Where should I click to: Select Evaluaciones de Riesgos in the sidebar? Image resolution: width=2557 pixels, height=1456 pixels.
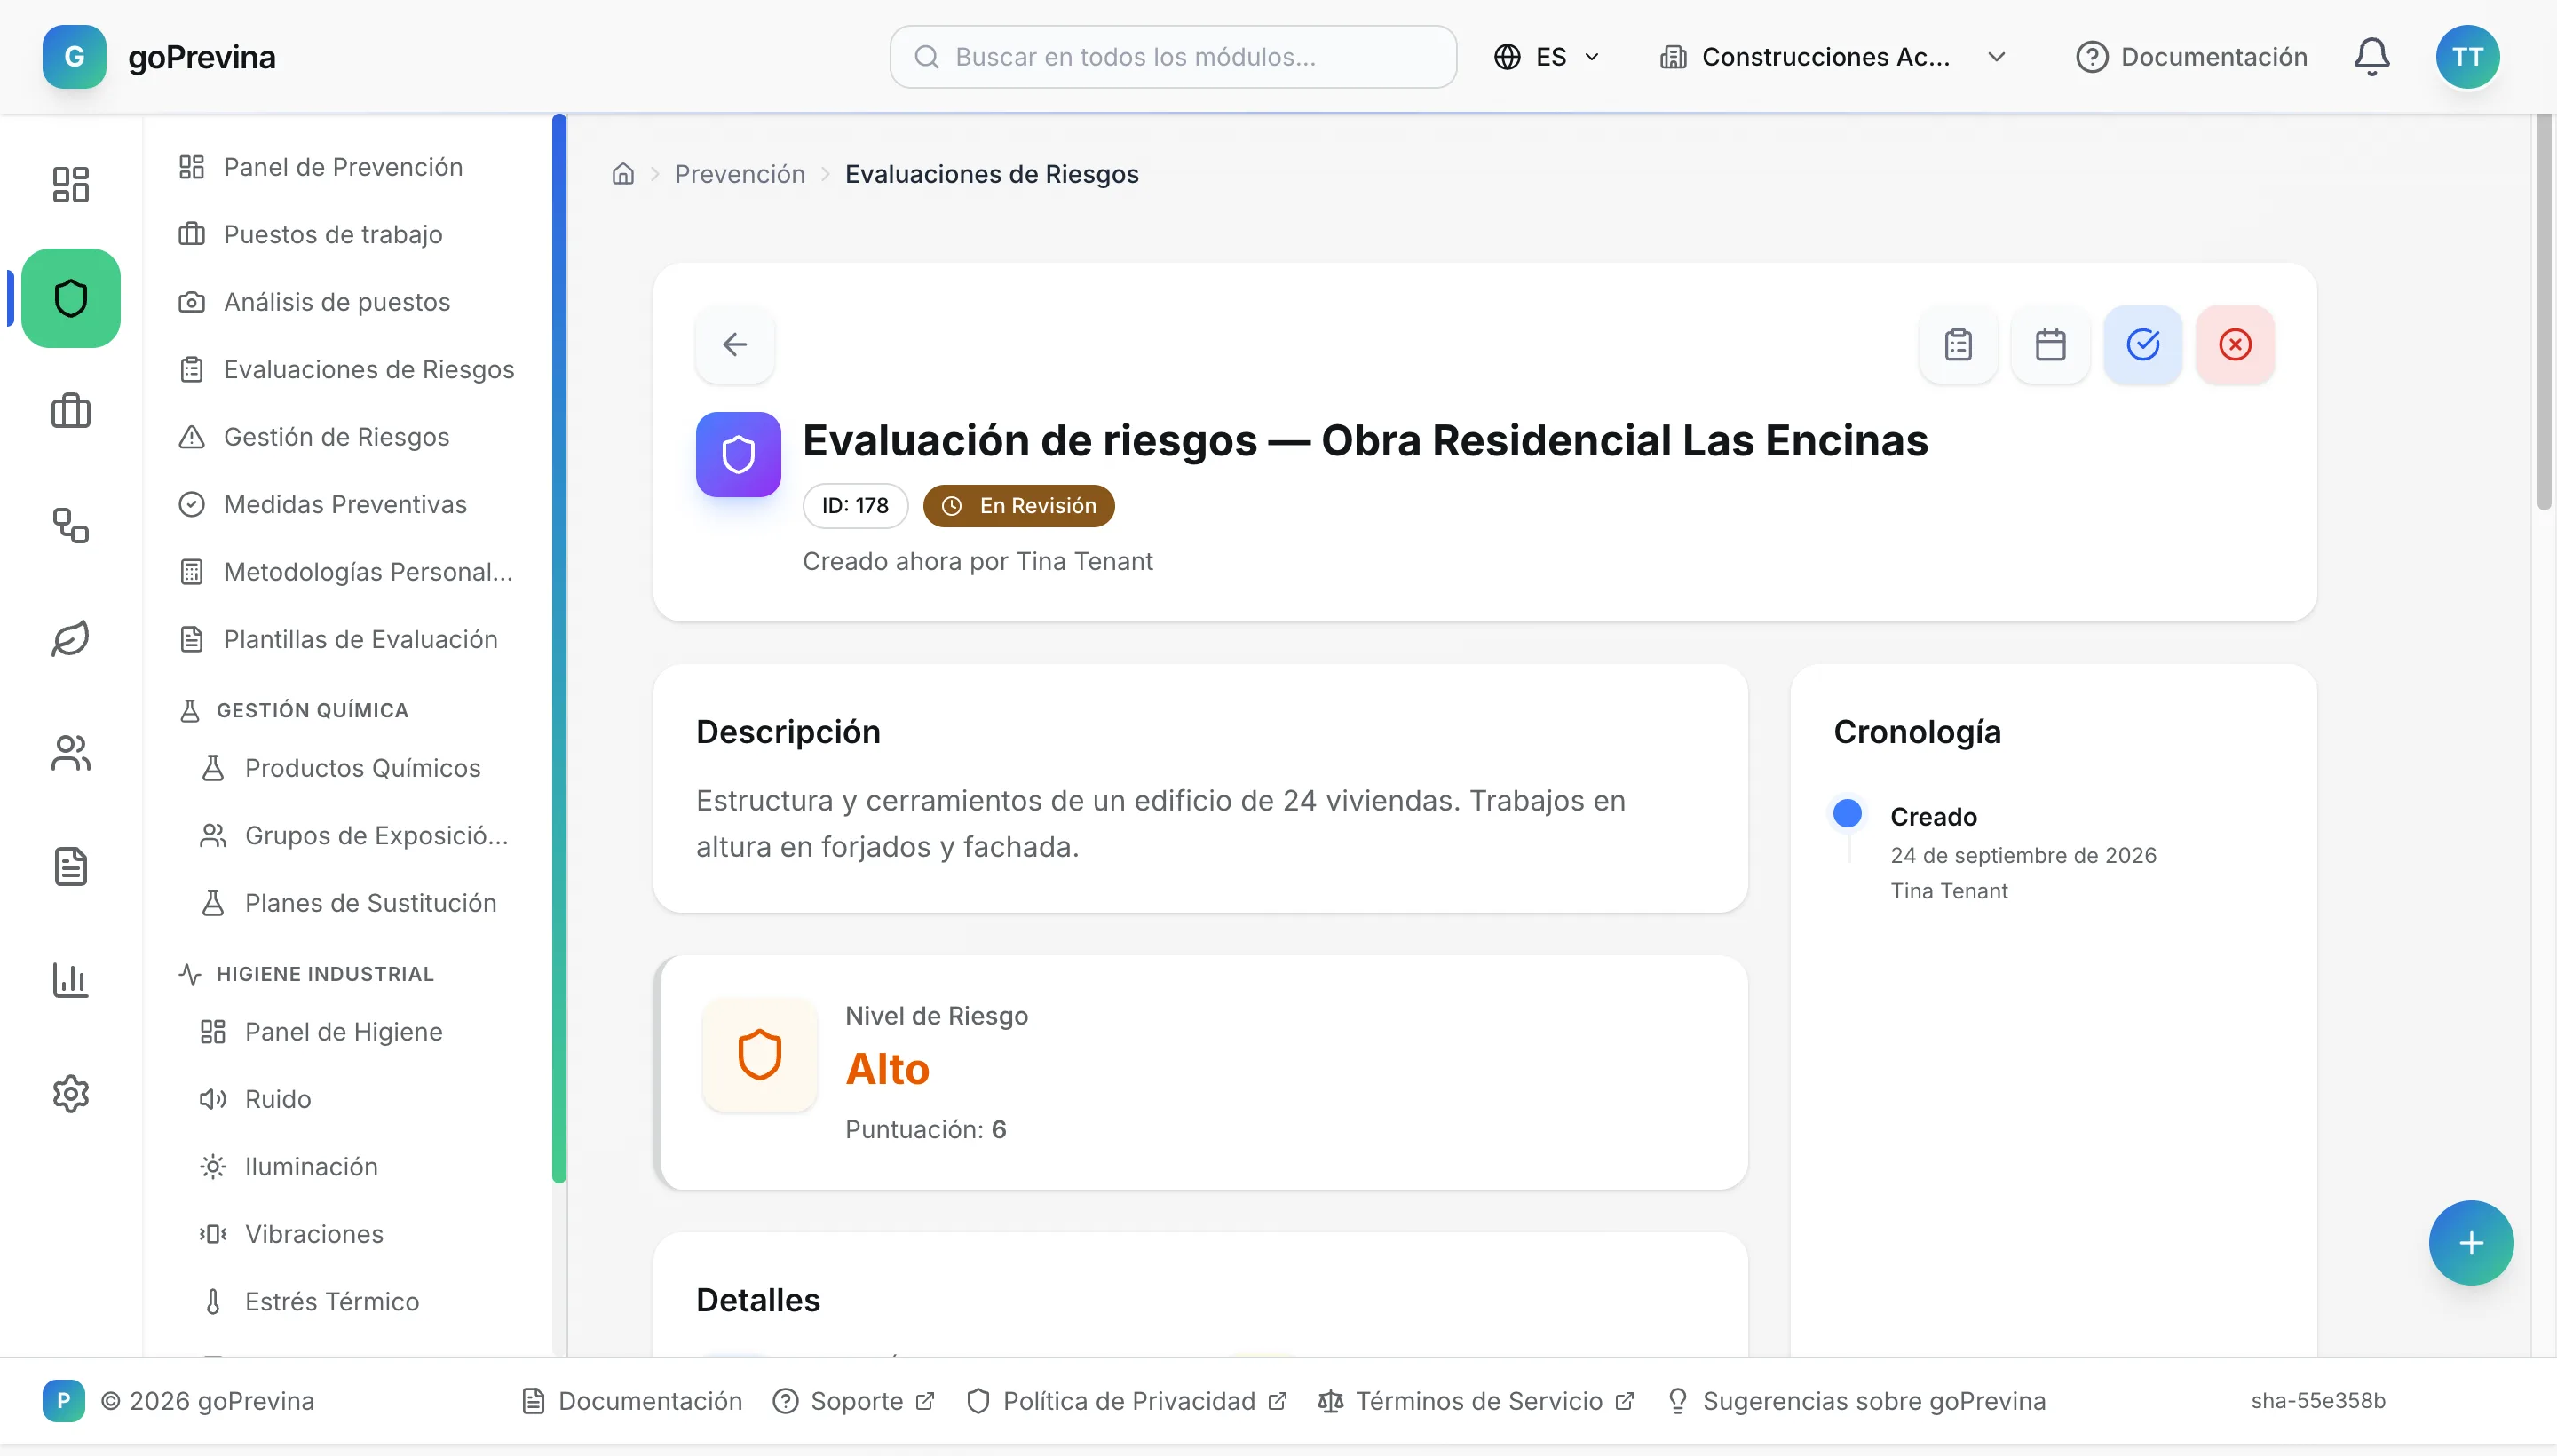tap(346, 369)
